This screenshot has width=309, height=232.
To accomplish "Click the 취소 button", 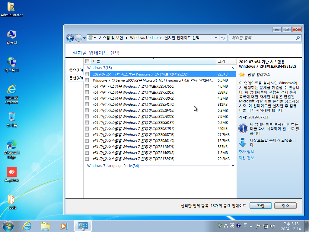I will (285, 205).
